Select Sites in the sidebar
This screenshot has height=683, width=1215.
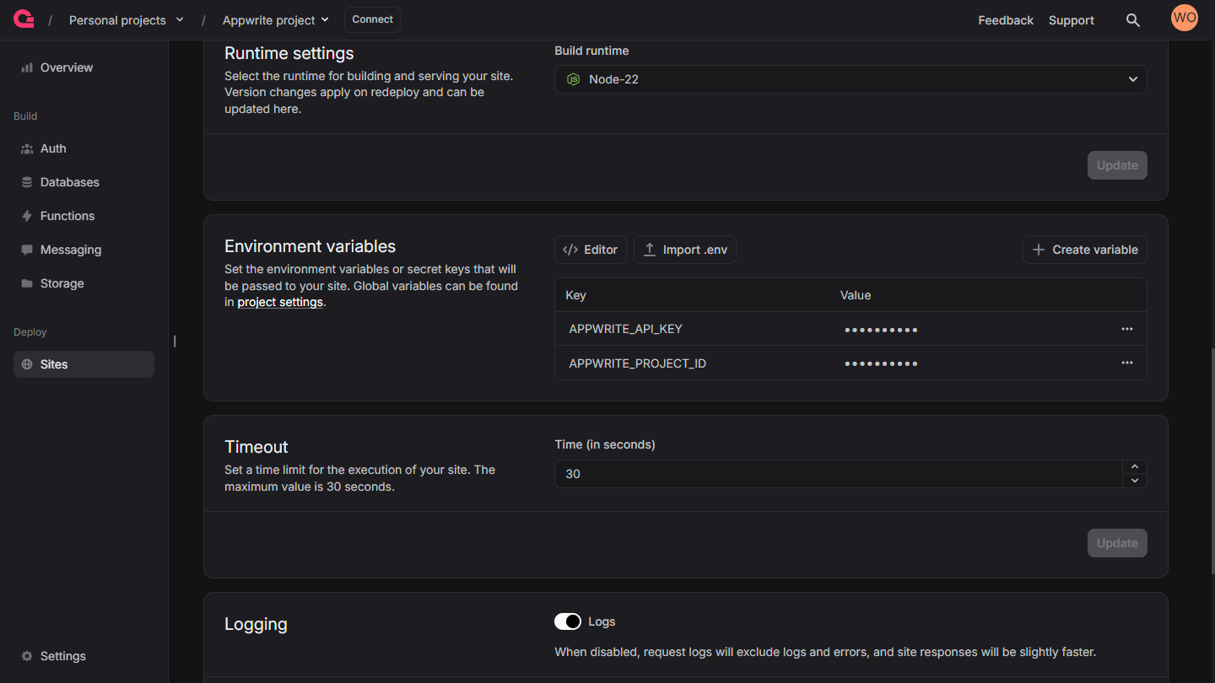(x=84, y=364)
